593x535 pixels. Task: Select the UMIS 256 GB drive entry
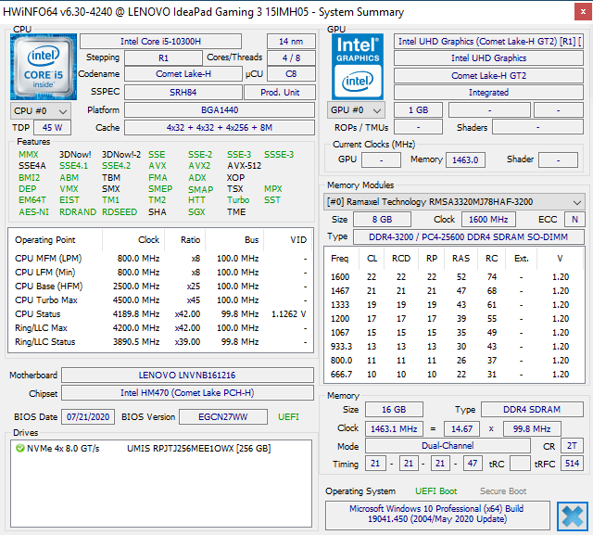tap(198, 449)
